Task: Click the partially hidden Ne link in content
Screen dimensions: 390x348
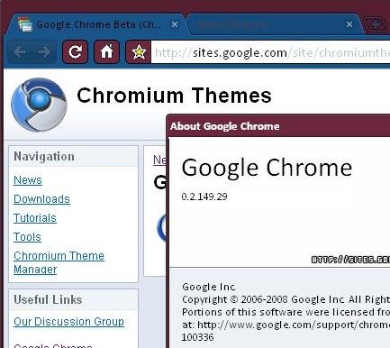Action: (159, 160)
